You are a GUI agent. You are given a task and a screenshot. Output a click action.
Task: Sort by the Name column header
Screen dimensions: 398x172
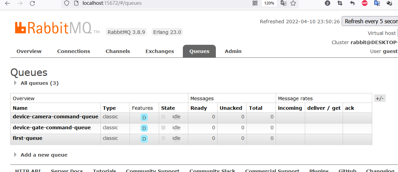point(20,108)
